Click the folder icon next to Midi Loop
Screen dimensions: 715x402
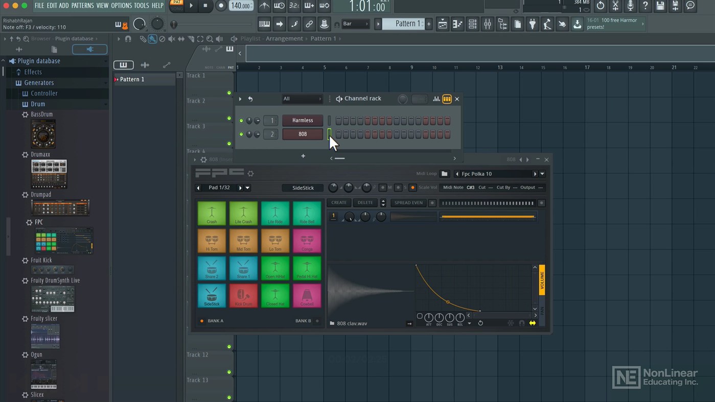pos(445,174)
